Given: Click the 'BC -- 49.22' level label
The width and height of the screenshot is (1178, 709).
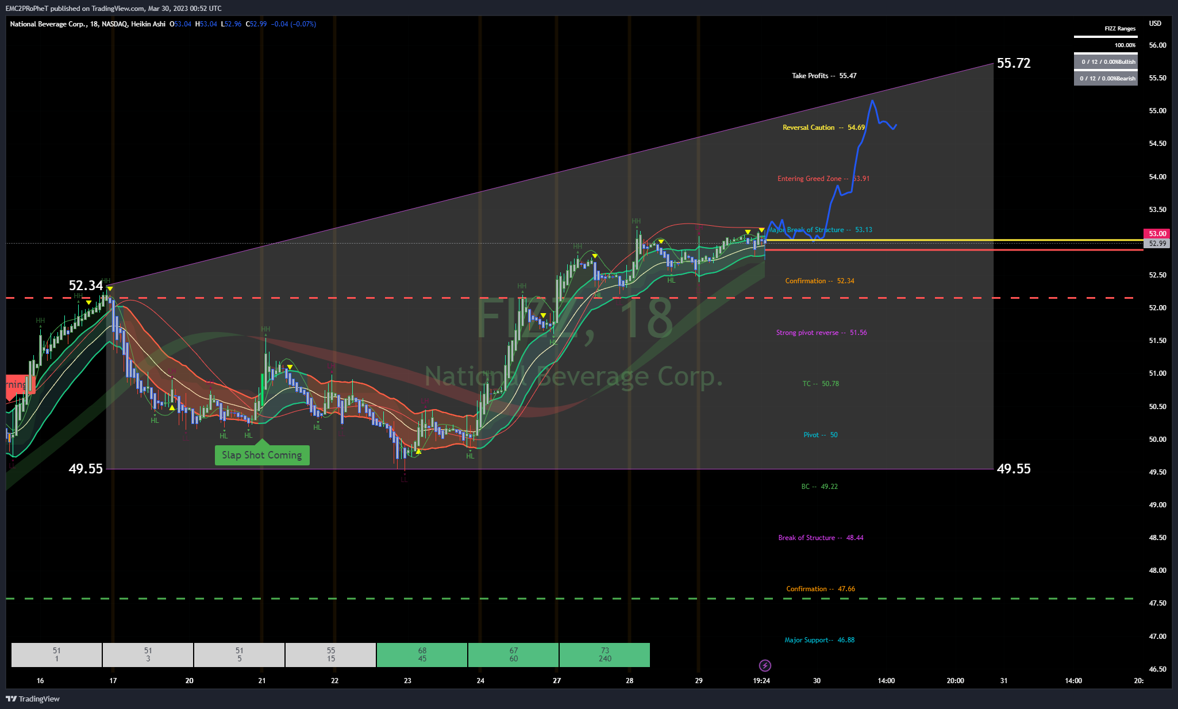Looking at the screenshot, I should click(819, 487).
